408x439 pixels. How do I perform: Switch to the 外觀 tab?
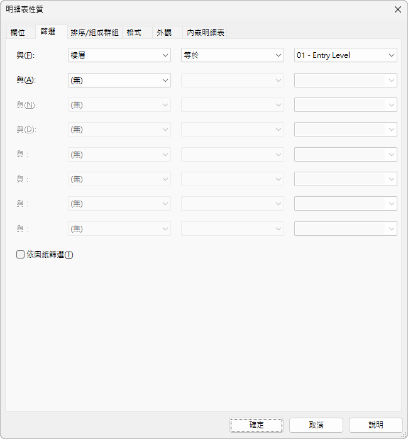tap(164, 33)
